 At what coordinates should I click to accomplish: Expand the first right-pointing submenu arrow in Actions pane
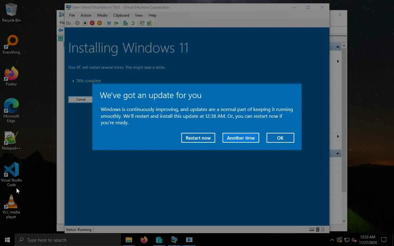click(338, 61)
